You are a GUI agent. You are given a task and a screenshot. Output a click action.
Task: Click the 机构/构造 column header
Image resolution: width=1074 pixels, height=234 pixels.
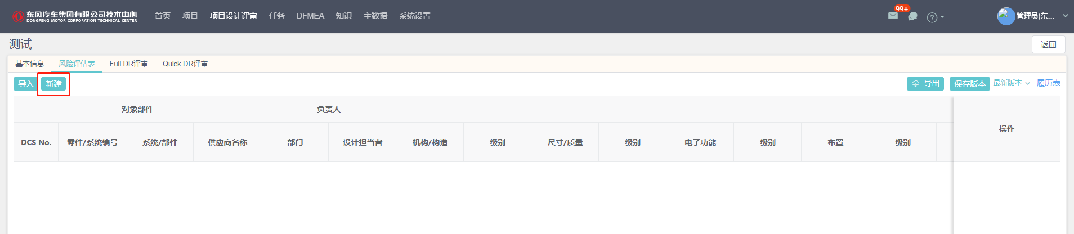[430, 142]
